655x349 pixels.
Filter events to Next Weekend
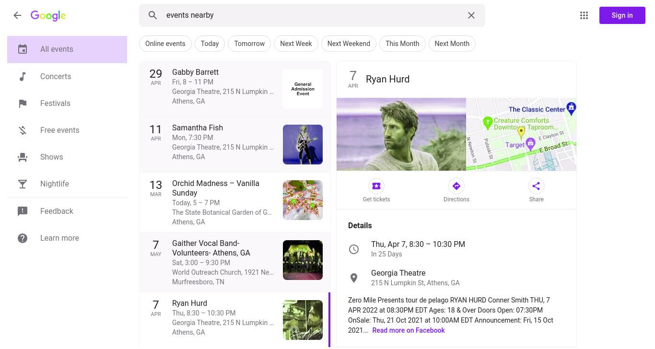[349, 44]
